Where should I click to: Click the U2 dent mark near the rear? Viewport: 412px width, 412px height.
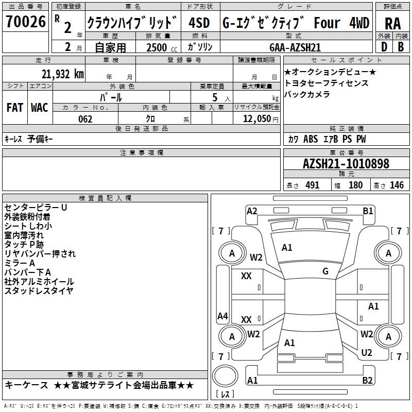367,353
